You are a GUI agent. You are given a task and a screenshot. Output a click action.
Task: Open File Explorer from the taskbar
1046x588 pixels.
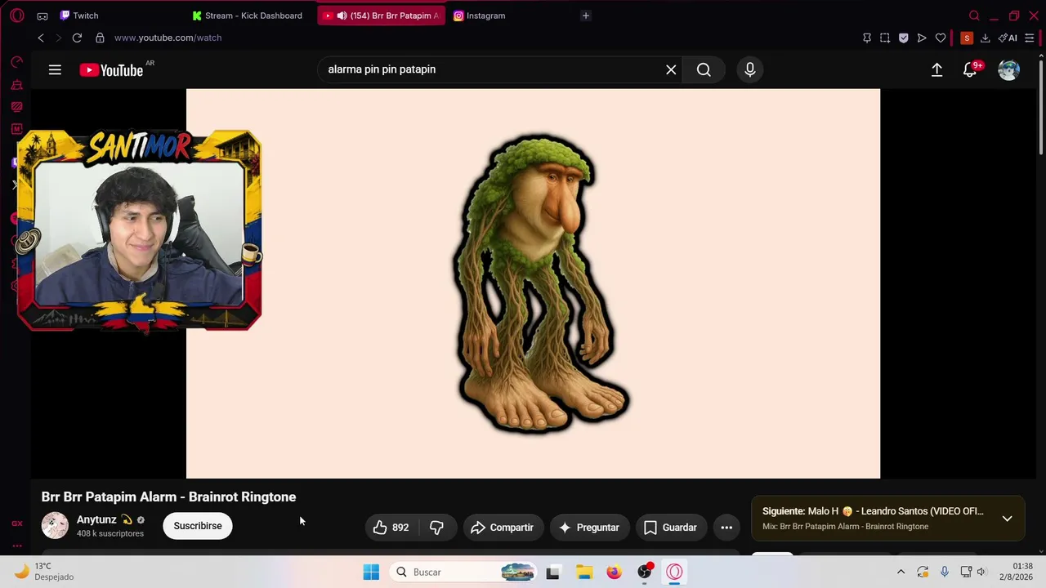[x=583, y=572]
